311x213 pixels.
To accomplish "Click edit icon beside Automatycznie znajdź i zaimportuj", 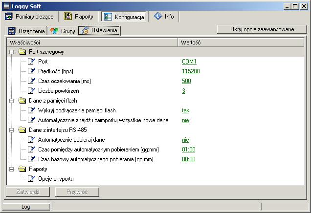I will (31, 120).
